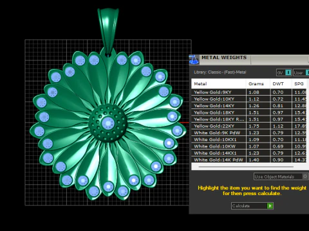Select the pendant bail loop
This screenshot has width=309, height=231.
coord(108,30)
